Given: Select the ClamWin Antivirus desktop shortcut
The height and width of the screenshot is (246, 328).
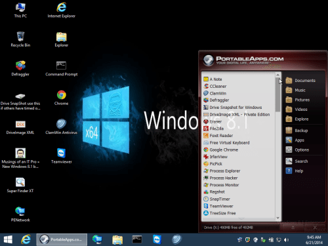Looking at the screenshot, I should tap(62, 127).
